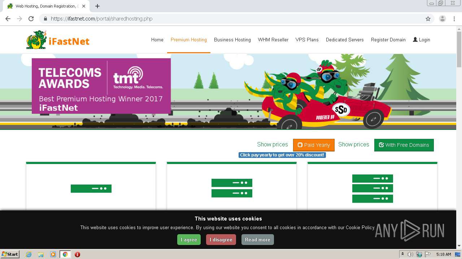462x259 pixels.
Task: Click the browser forward arrow
Action: pos(19,19)
